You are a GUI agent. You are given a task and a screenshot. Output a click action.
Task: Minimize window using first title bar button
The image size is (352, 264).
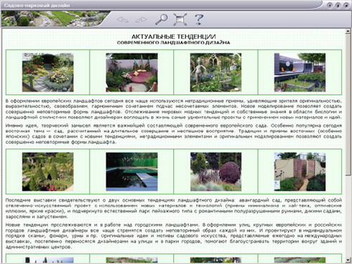coord(330,5)
